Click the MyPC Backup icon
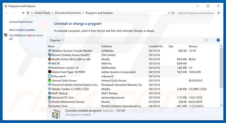 49,93
